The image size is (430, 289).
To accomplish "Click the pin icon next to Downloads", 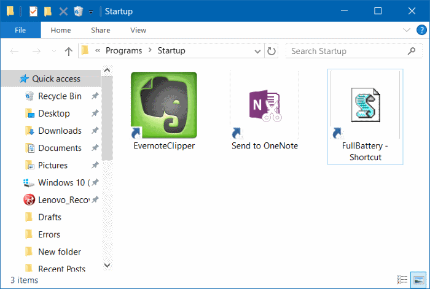I will (95, 131).
